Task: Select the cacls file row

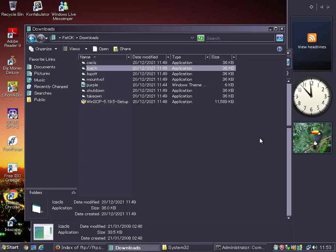Action: [x=157, y=63]
